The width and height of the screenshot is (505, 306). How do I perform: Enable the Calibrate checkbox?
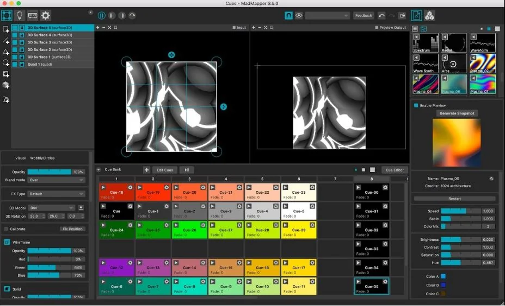7,229
